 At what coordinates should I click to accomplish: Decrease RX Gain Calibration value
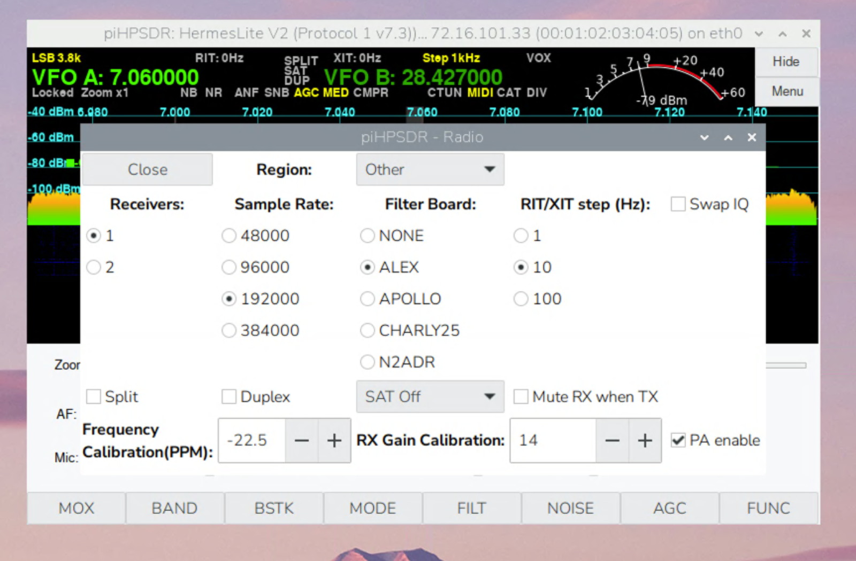[x=612, y=441]
